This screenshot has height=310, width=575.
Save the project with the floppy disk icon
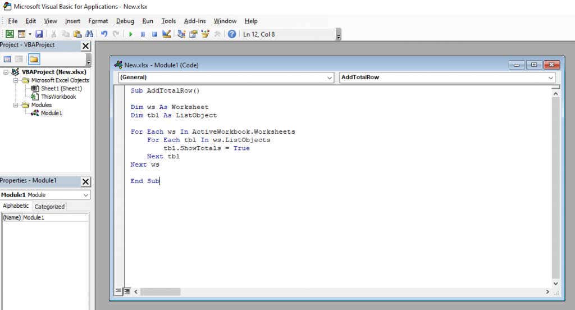(39, 34)
